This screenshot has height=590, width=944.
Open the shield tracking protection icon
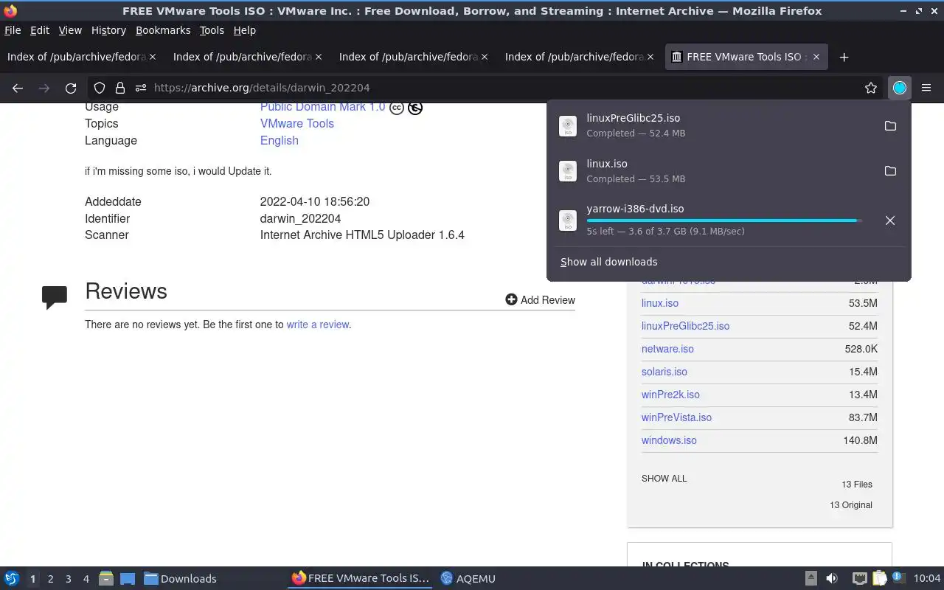click(100, 88)
